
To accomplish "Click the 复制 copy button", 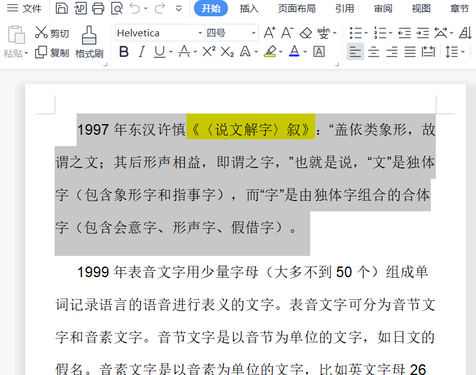I will pos(52,53).
